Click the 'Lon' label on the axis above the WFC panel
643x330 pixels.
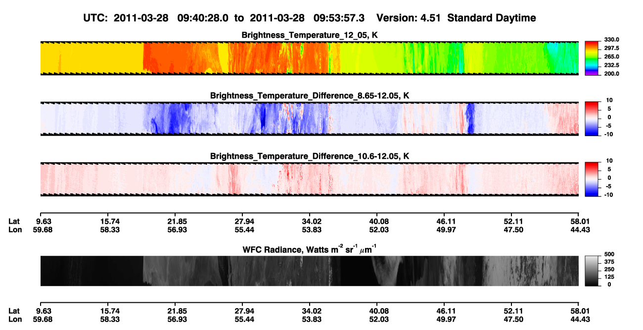point(15,230)
